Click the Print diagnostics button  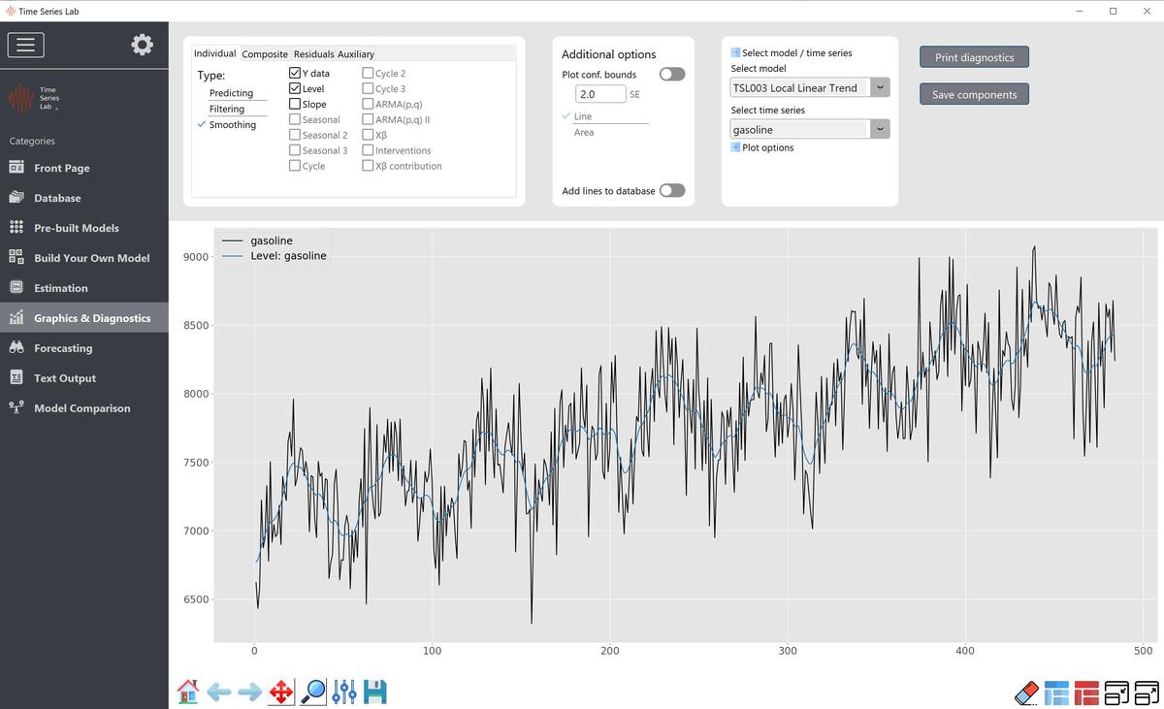coord(974,57)
